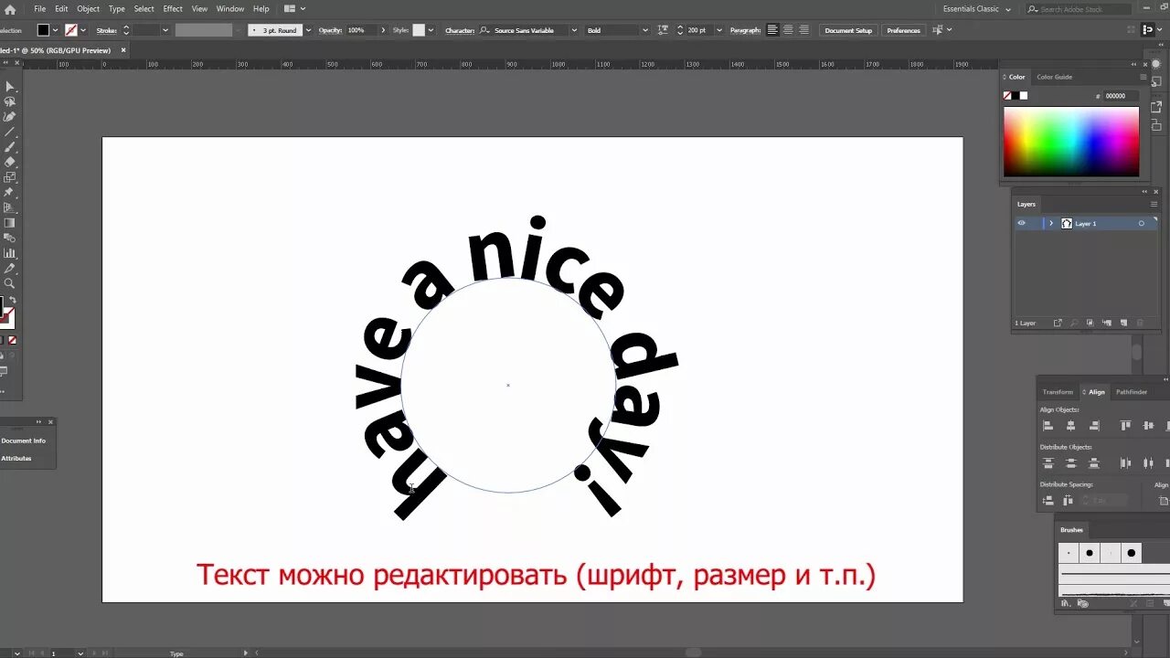
Task: Click the Preferences button
Action: point(903,30)
